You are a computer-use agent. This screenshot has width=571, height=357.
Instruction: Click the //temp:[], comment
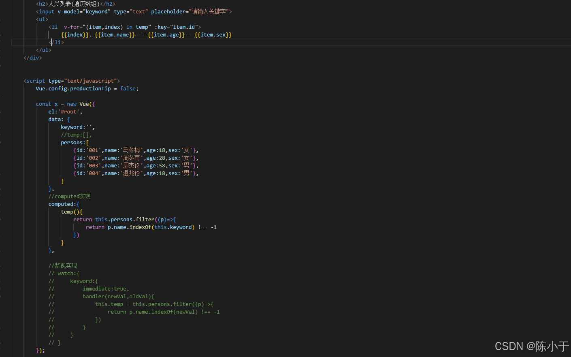tap(77, 135)
